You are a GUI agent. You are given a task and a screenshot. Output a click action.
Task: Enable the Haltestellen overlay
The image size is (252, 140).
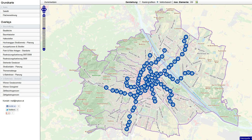pyautogui.click(x=20, y=38)
